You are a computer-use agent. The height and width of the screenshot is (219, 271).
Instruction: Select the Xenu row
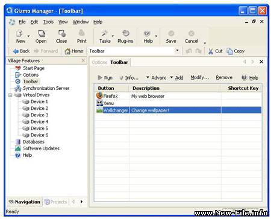point(178,103)
